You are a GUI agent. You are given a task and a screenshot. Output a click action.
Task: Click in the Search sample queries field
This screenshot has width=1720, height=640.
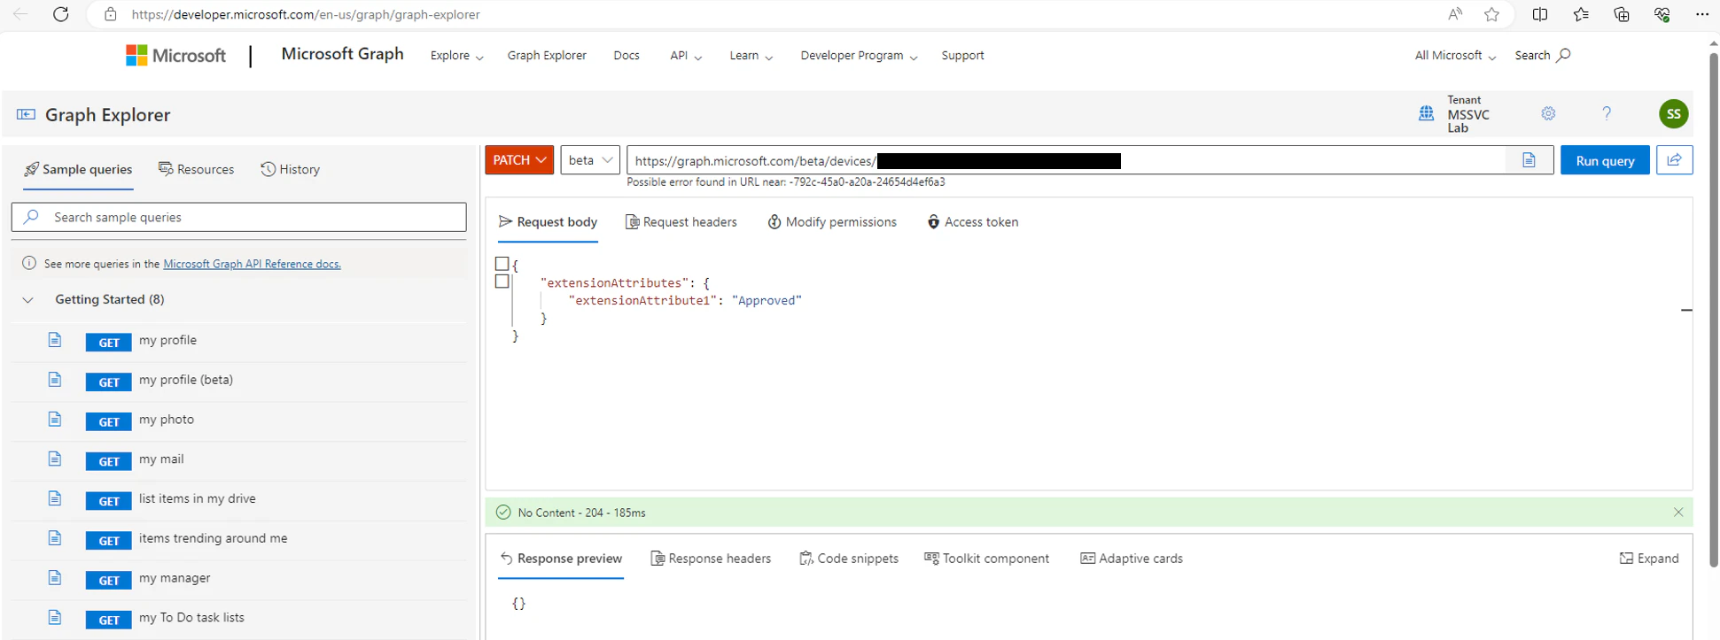click(x=239, y=217)
